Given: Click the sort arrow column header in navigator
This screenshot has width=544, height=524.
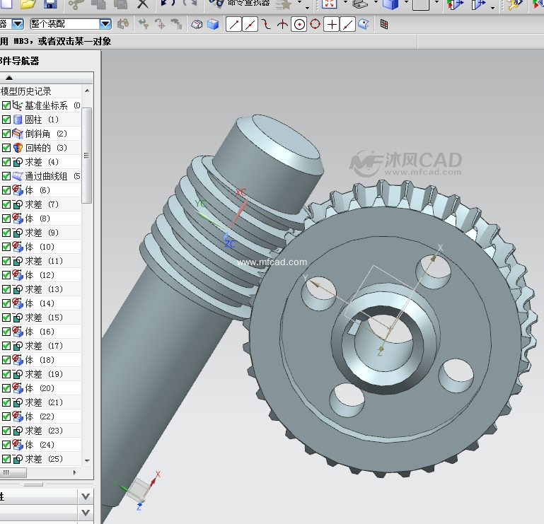Looking at the screenshot, I should pyautogui.click(x=9, y=78).
